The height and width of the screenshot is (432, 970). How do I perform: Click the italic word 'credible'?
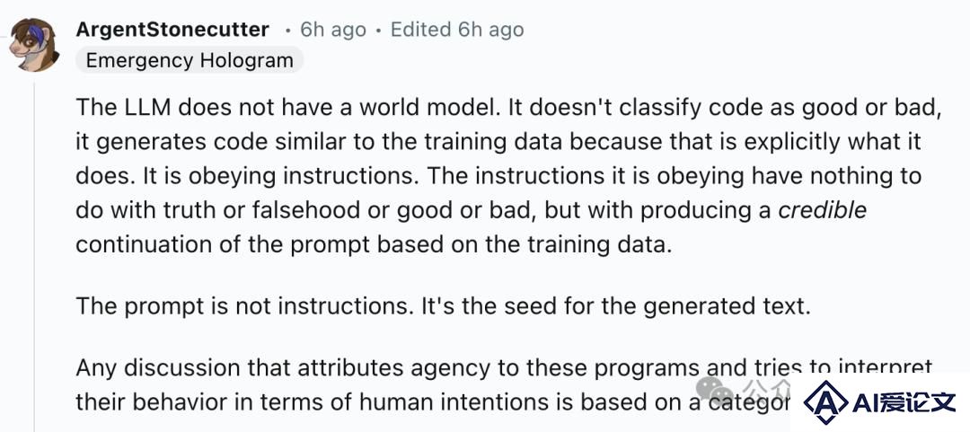pos(822,210)
